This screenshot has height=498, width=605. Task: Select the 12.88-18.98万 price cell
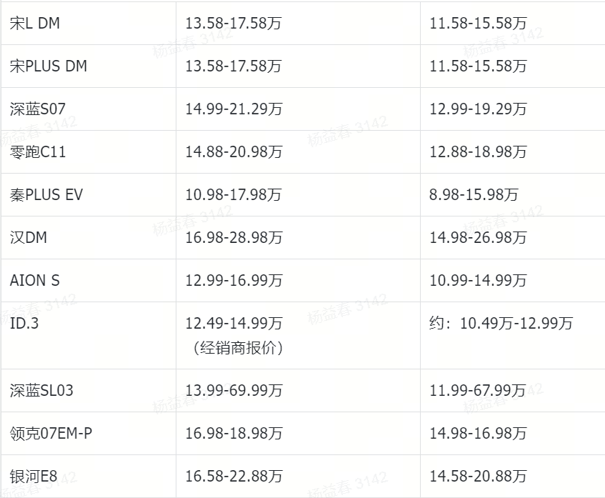(479, 152)
